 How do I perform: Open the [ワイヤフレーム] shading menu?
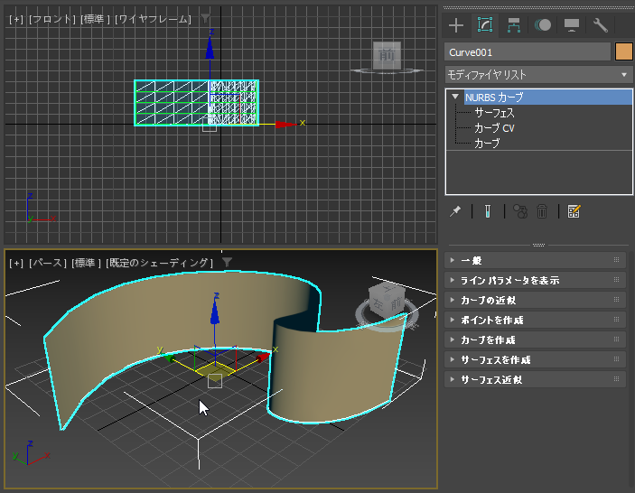click(153, 19)
